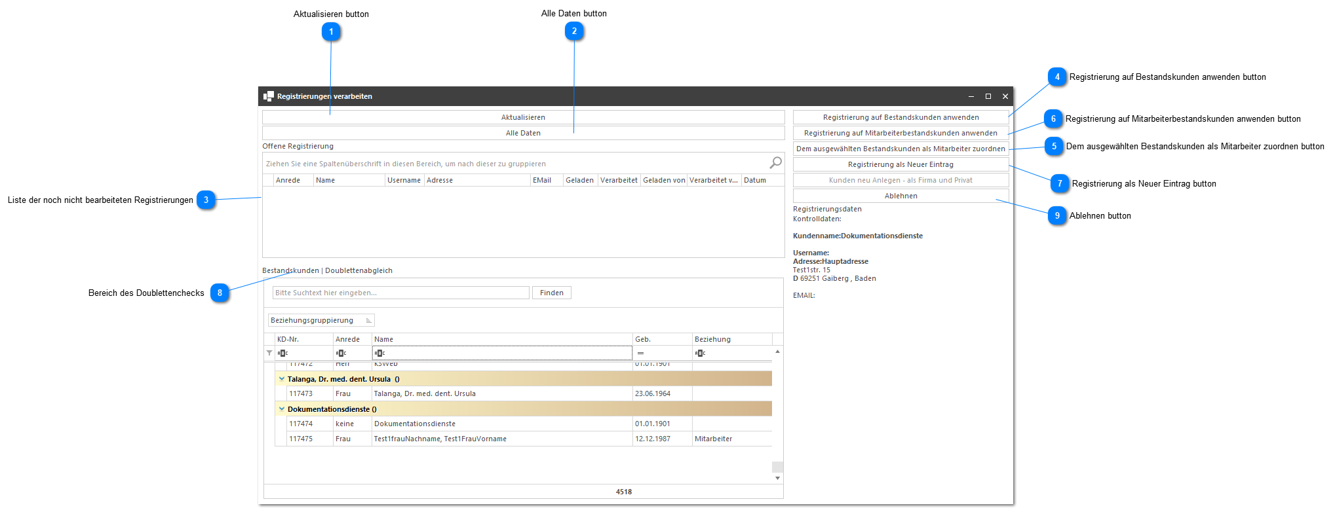Click Registrierung auf Mitarbeiterbestandskunden anwenden
The height and width of the screenshot is (510, 1335).
900,133
